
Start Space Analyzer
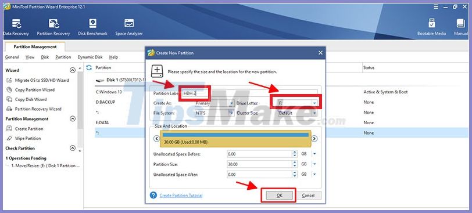pos(129,27)
